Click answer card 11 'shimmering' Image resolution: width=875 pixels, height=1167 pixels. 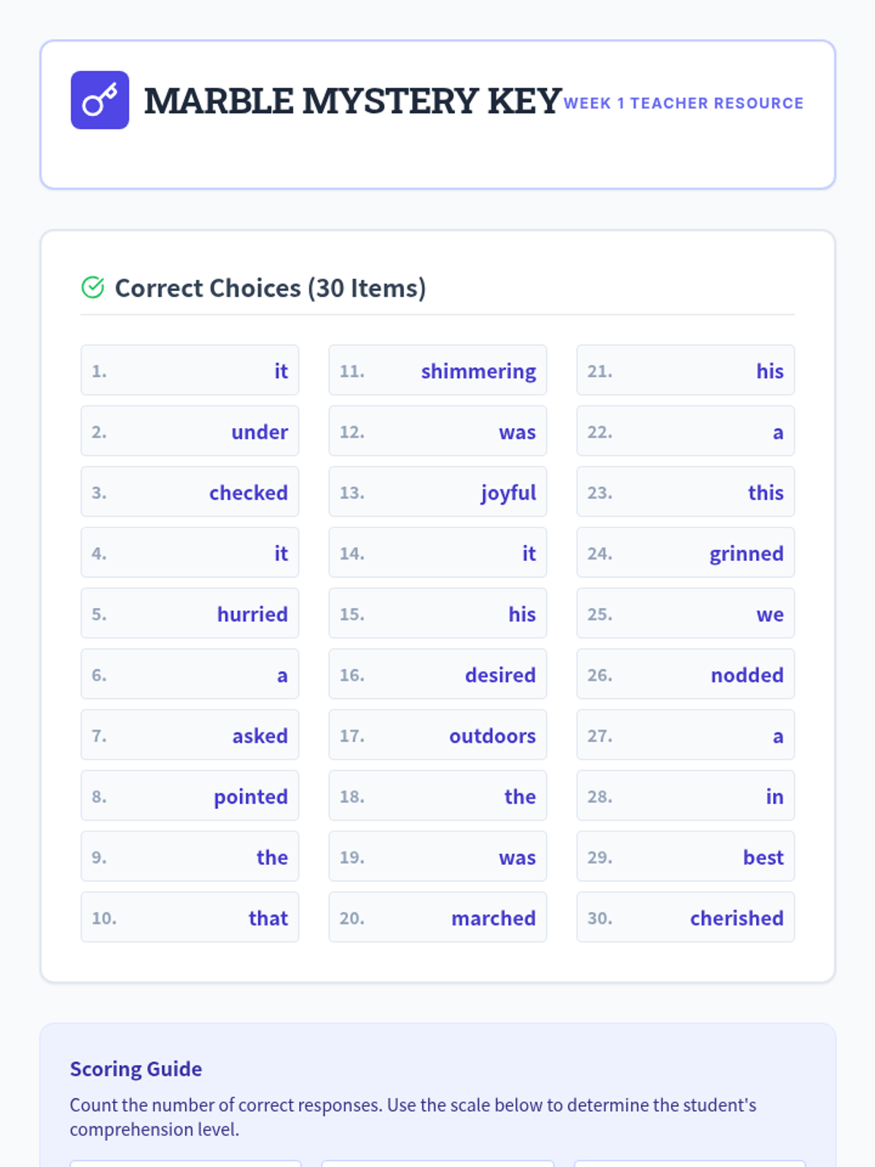437,371
